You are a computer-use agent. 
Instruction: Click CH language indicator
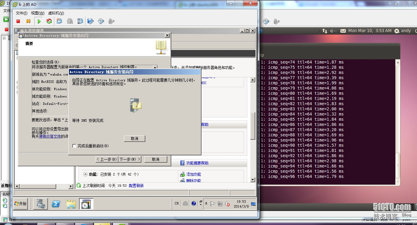pyautogui.click(x=177, y=204)
